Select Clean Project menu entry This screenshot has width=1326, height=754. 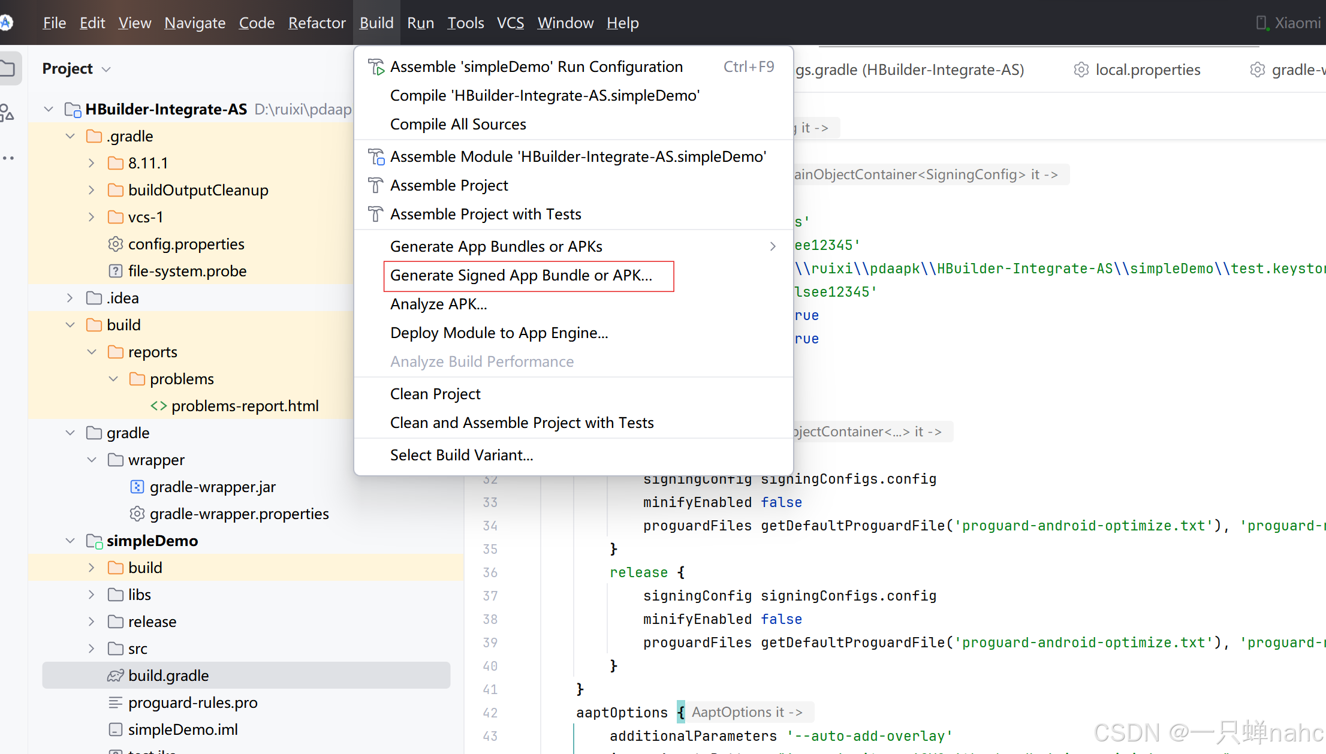pos(435,394)
